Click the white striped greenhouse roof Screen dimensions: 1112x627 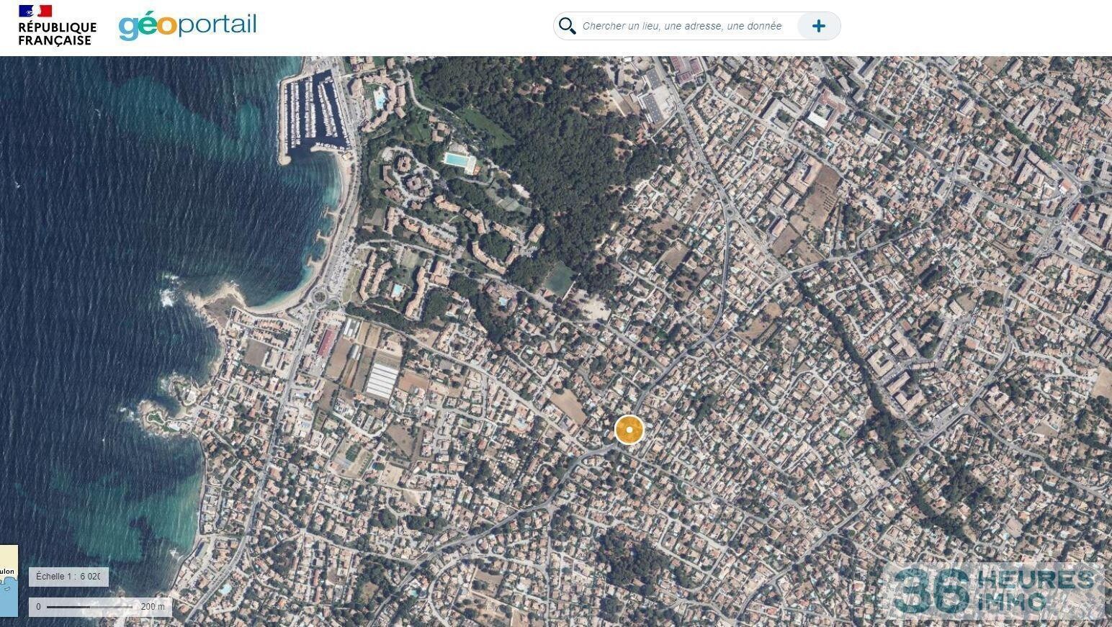point(382,380)
